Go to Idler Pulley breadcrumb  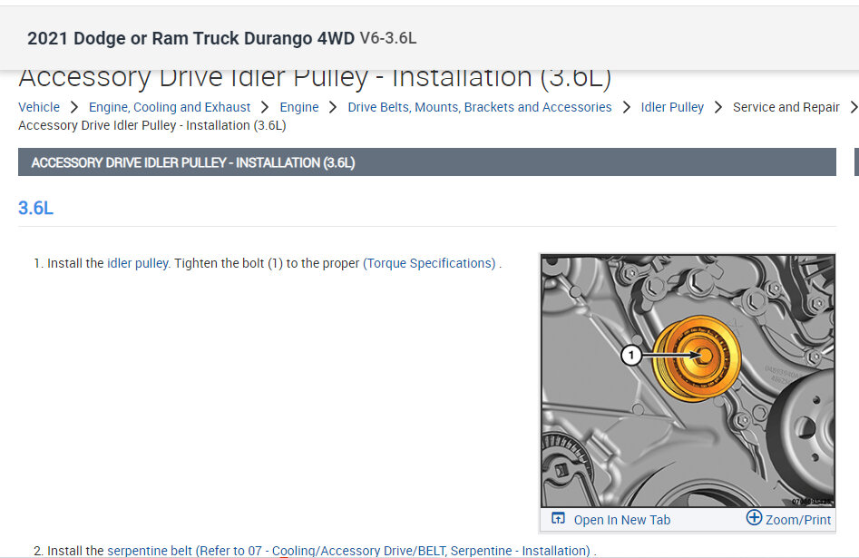(672, 107)
